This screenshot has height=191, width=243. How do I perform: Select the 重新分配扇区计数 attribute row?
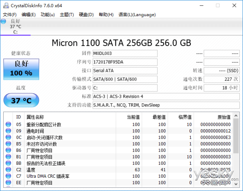tap(118, 124)
